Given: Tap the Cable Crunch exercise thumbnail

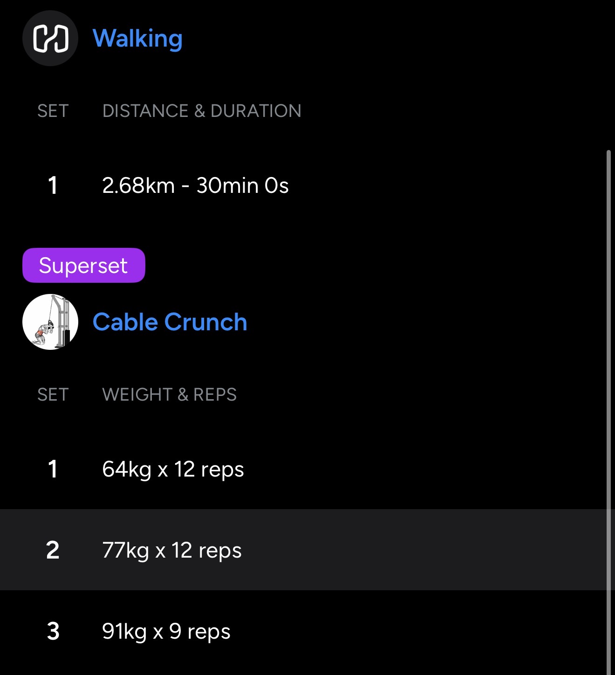Looking at the screenshot, I should pos(50,322).
